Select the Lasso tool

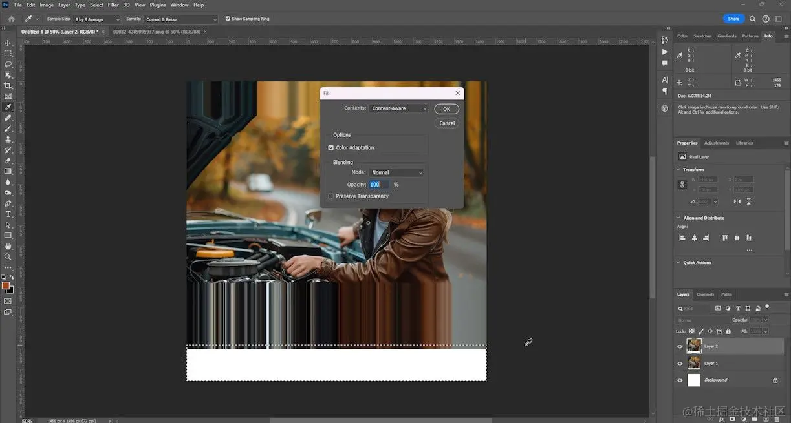8,64
